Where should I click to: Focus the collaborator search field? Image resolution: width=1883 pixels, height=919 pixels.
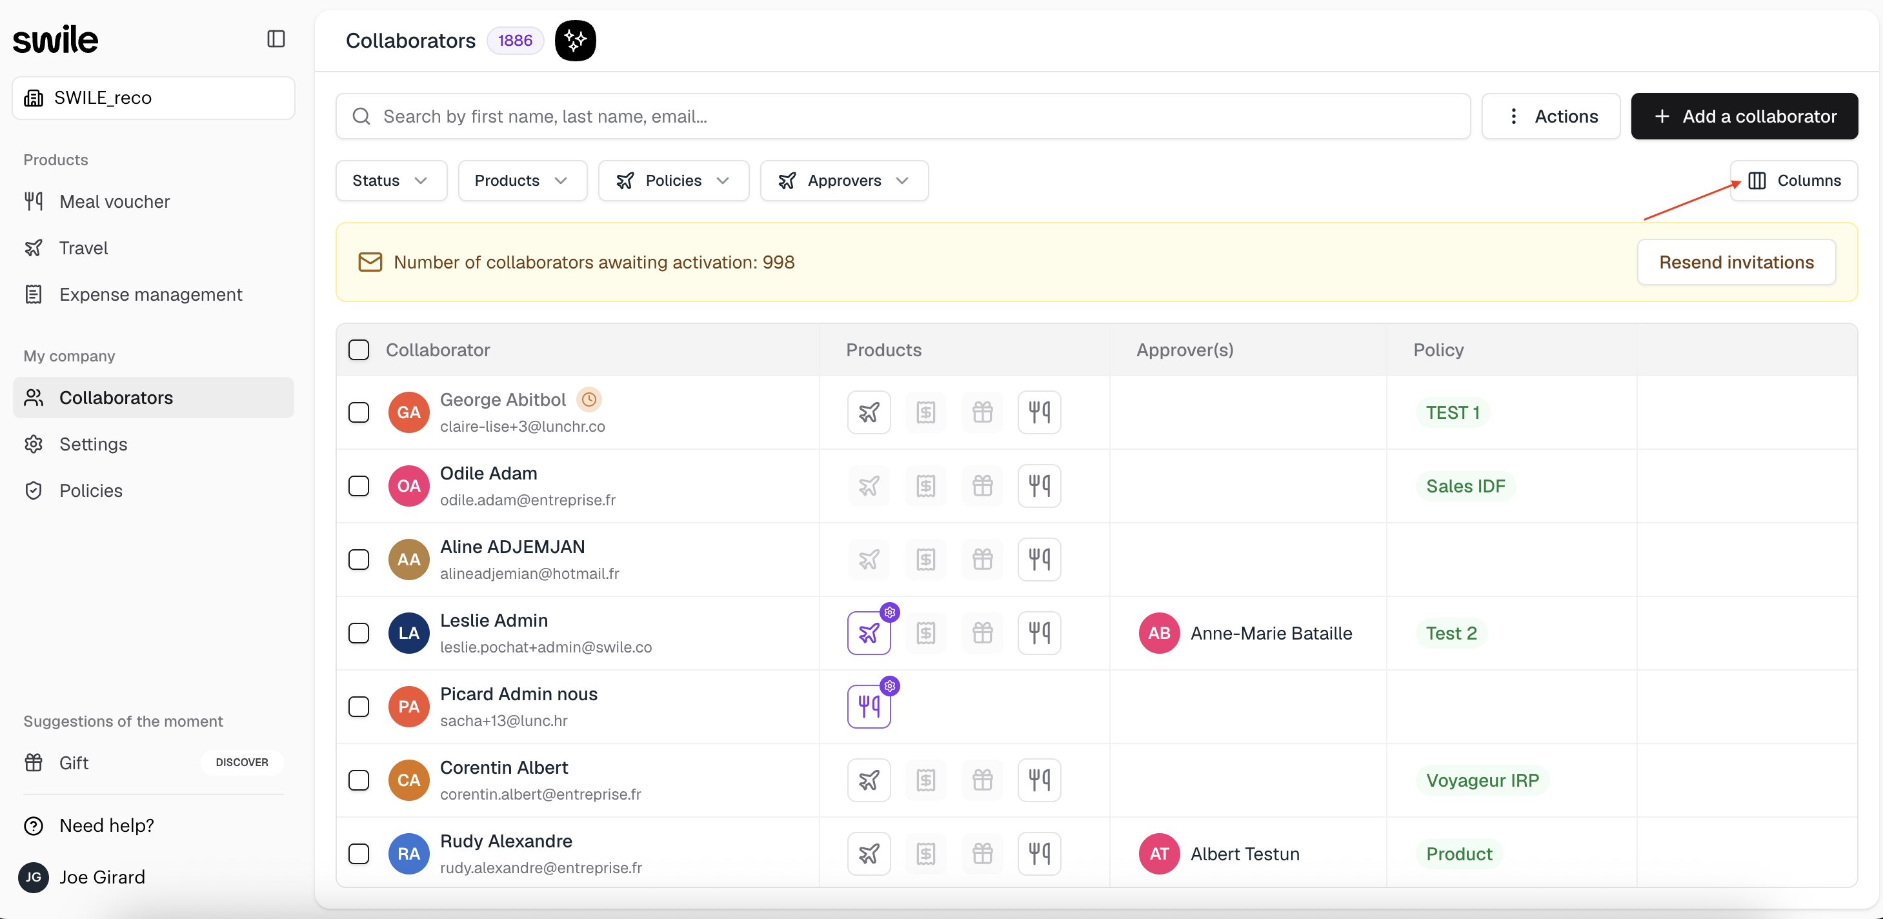pos(903,116)
